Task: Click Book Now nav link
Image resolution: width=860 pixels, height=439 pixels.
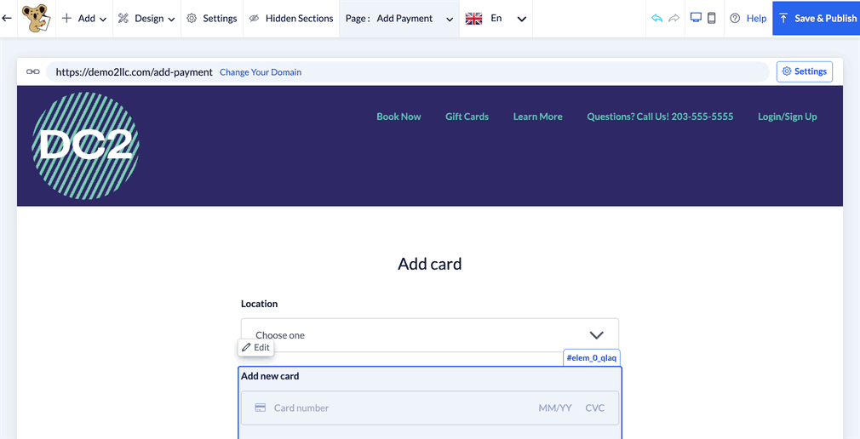Action: (x=398, y=117)
